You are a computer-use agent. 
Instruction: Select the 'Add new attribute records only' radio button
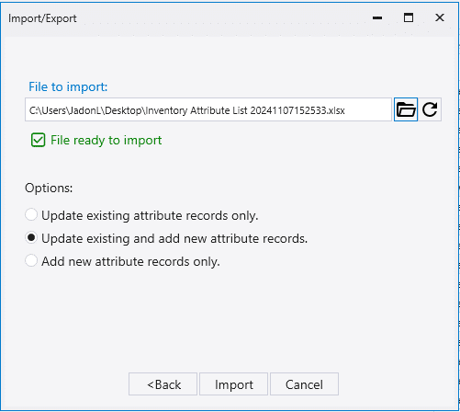31,260
